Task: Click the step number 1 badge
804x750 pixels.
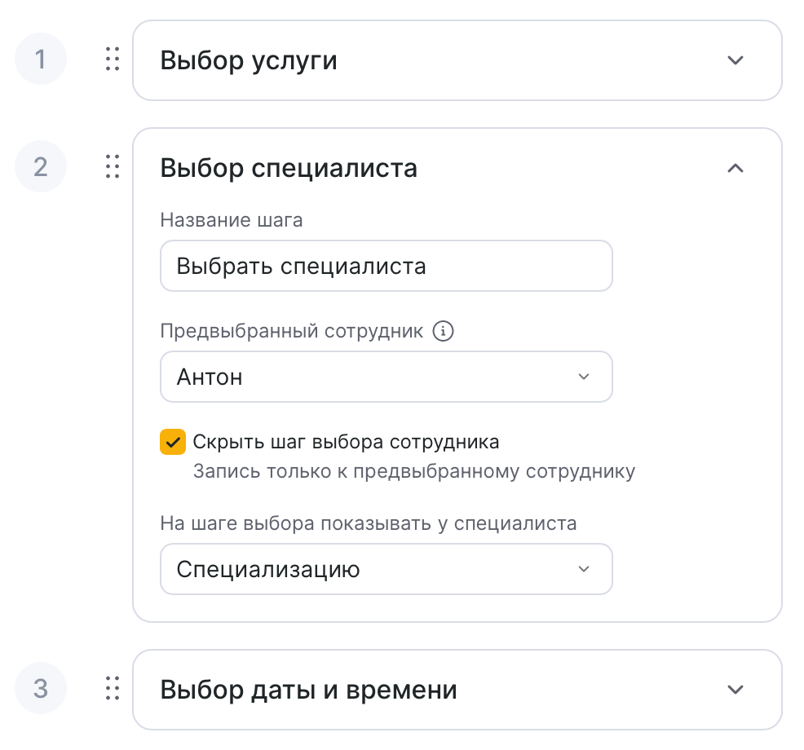Action: point(41,60)
